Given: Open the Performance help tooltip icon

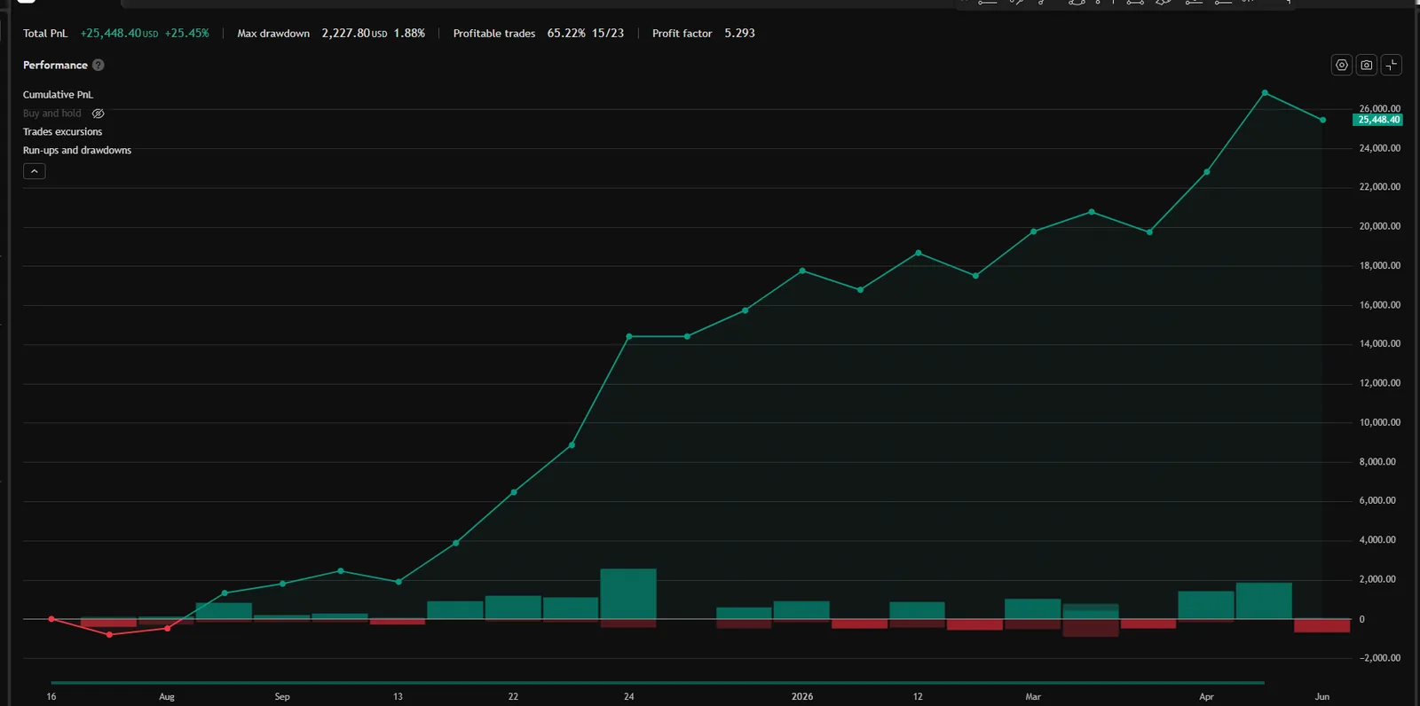Looking at the screenshot, I should coord(99,65).
